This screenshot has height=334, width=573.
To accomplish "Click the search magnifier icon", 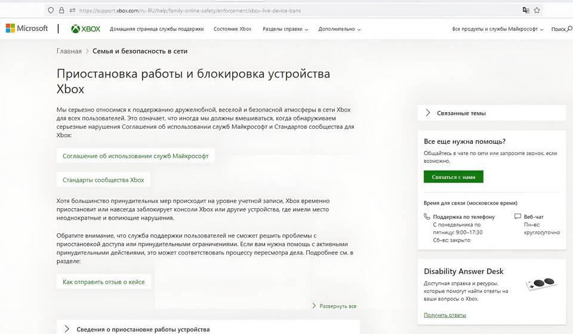I will click(569, 29).
